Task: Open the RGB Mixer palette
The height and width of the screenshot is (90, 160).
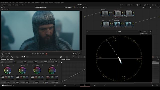Action: point(22,57)
